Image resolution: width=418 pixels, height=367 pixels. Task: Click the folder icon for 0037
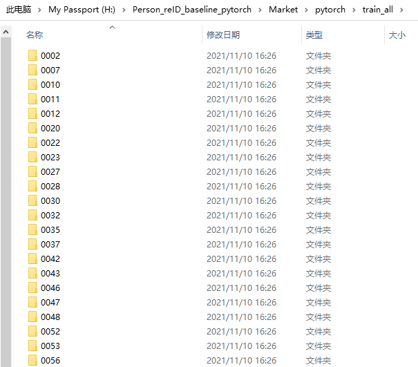tap(32, 244)
